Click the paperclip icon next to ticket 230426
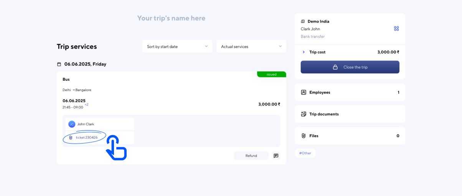The height and width of the screenshot is (196, 462). click(x=71, y=137)
